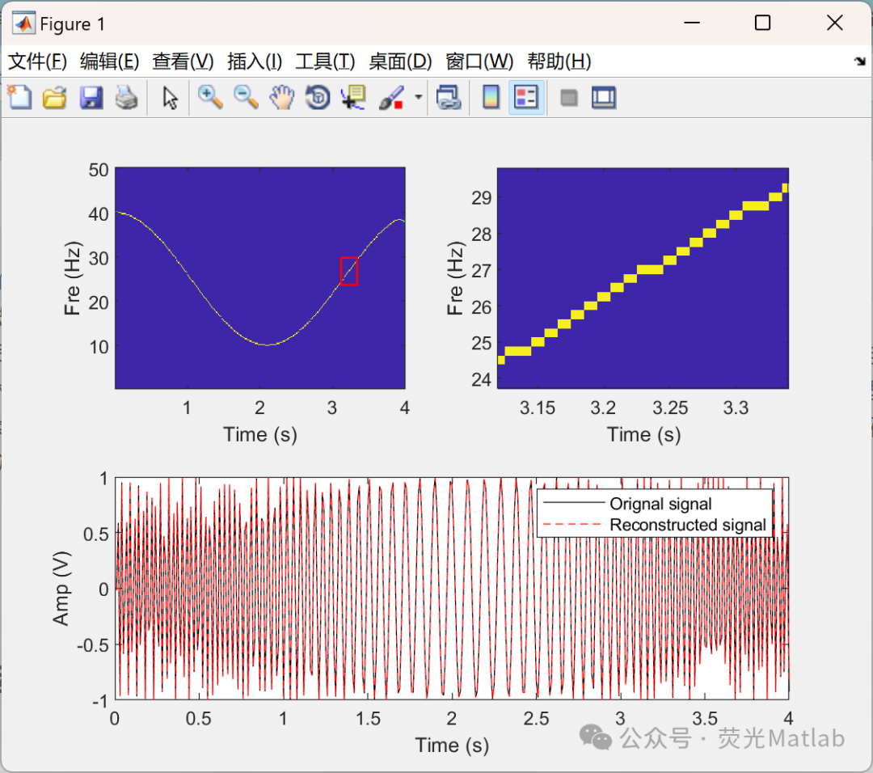The image size is (873, 773).
Task: Minimize the Figure 1 window
Action: tap(691, 23)
